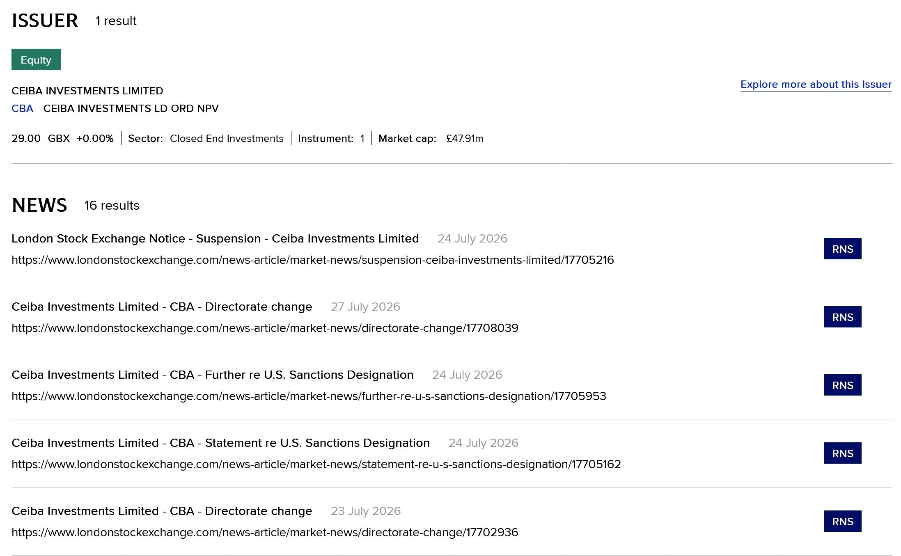Viewport: 901px width, 556px height.
Task: Click the NEWS section heading
Action: (x=39, y=205)
